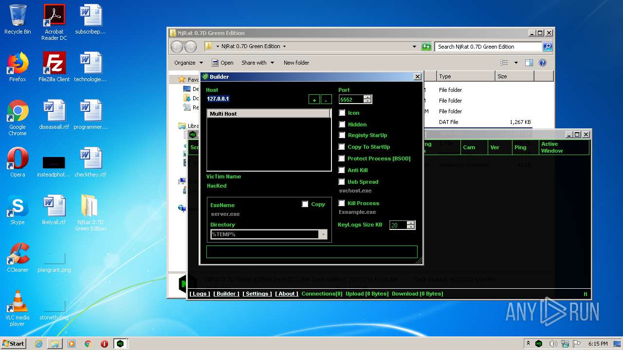Enable Copy To StartUp checkbox
Screen dimensions: 623x350
pyautogui.click(x=342, y=147)
